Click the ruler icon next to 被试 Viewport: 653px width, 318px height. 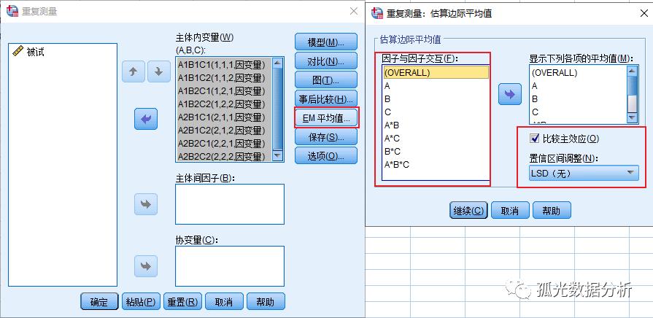click(18, 52)
